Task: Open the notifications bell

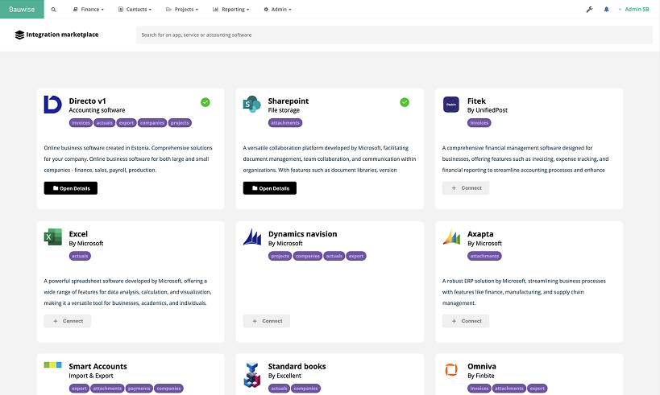Action: click(x=606, y=10)
